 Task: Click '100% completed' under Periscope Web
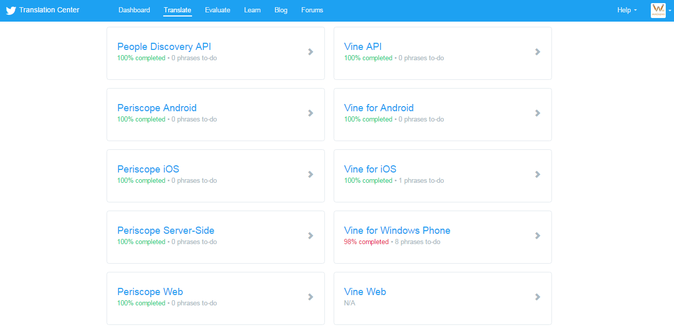[x=142, y=303]
